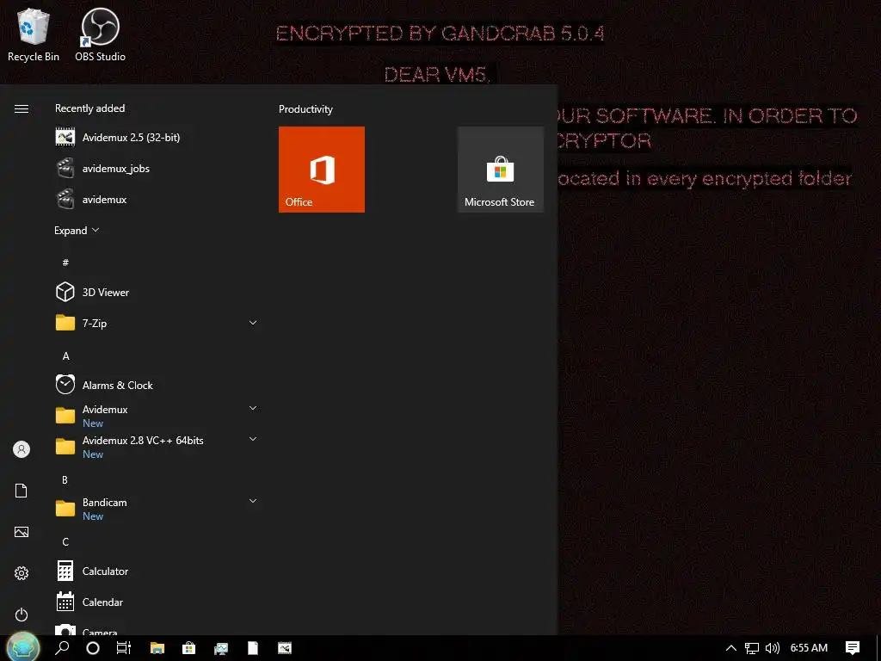Click the A letter section header

(x=65, y=355)
